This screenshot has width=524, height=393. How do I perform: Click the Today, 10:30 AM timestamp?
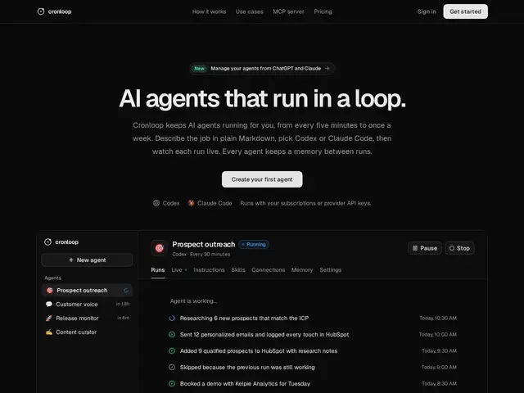click(x=438, y=318)
